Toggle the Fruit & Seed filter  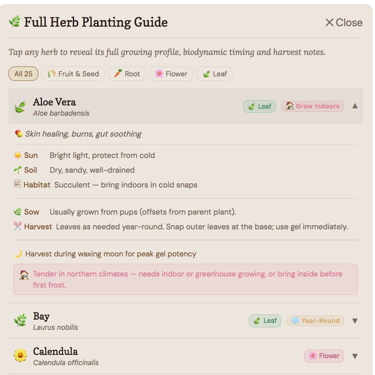tap(73, 74)
